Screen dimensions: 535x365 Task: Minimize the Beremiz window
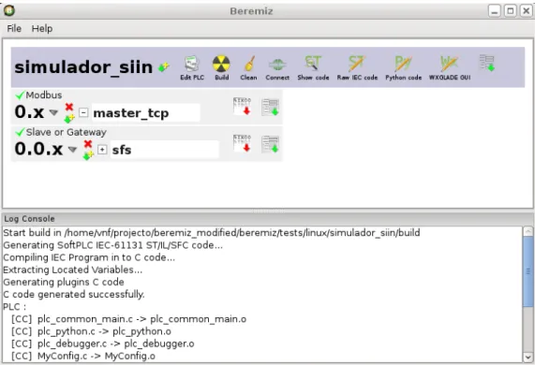tap(494, 11)
